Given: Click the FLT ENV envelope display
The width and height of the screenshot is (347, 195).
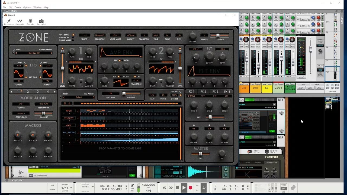Looking at the screenshot, I should 209,71.
